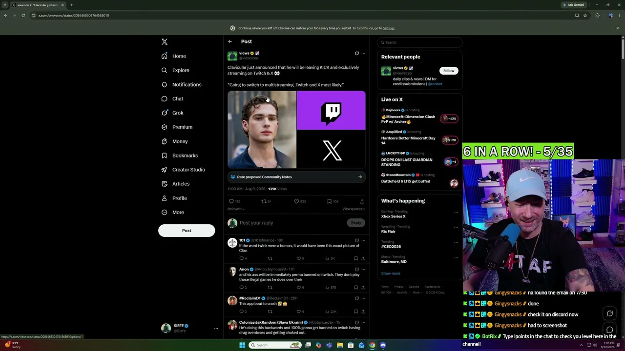Repost the main post with 51 reposts
Viewport: 625px width, 351px height.
pyautogui.click(x=264, y=201)
